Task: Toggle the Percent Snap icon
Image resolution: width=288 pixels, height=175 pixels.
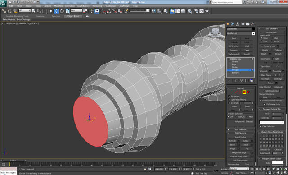Action: coord(114,11)
